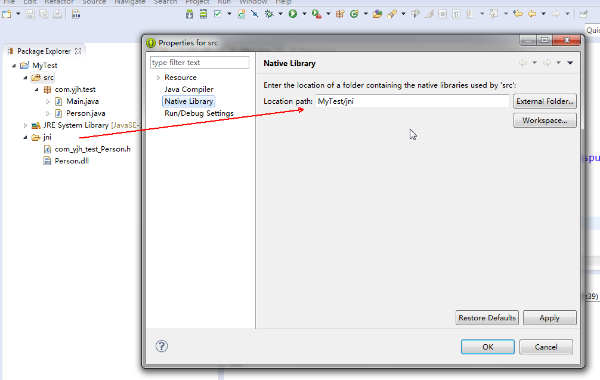Click the Android lint checkmark toolbar icon

[x=218, y=14]
